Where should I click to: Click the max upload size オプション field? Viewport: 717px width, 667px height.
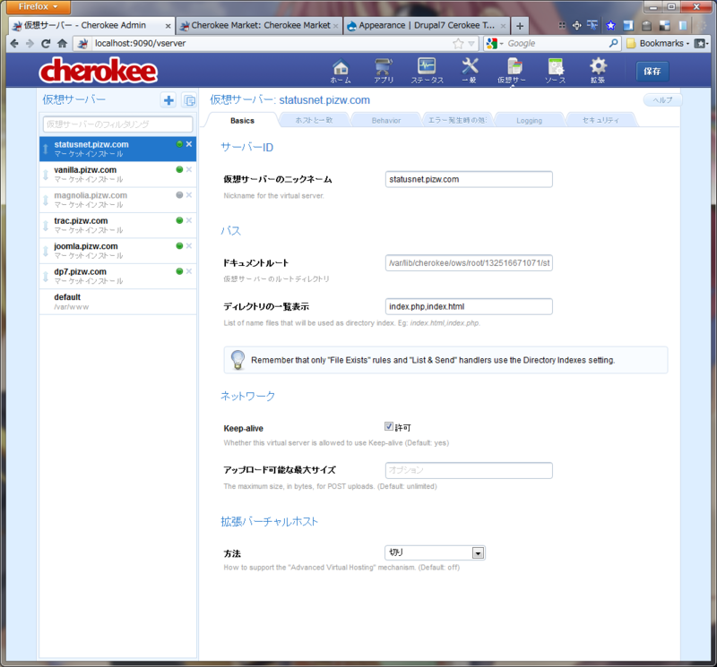[x=469, y=470]
